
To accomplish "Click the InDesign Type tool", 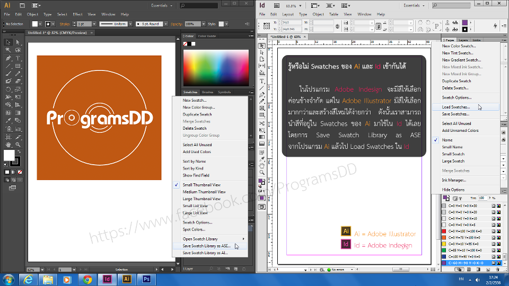I will click(262, 82).
